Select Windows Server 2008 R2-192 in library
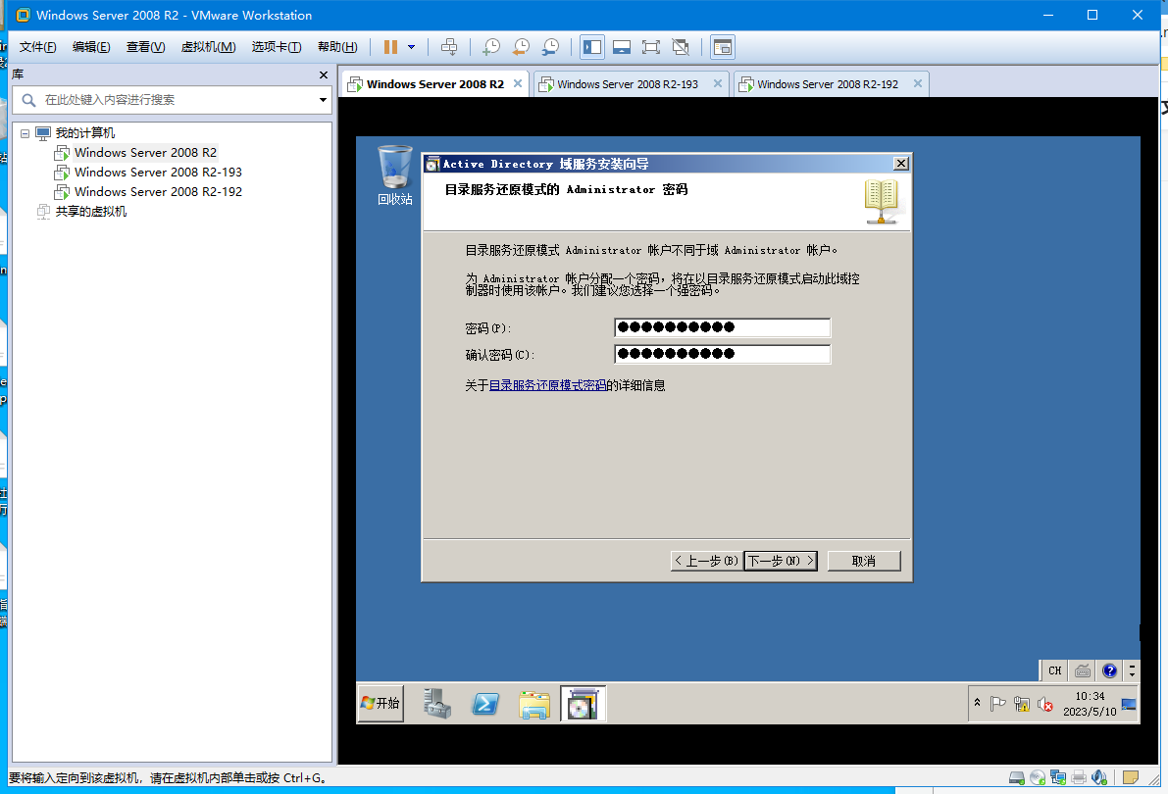The height and width of the screenshot is (794, 1168). coord(158,191)
